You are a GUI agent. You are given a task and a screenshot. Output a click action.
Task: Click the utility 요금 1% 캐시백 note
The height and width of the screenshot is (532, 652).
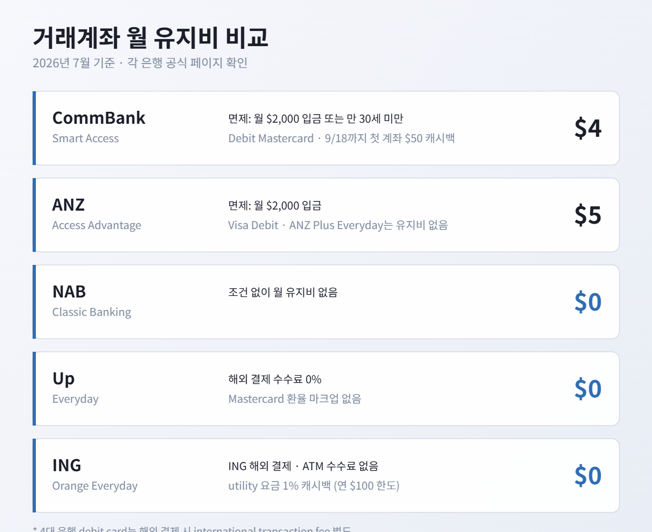tap(314, 486)
